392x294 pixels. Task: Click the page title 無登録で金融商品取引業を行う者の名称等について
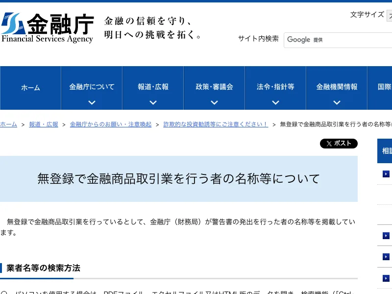(x=178, y=179)
